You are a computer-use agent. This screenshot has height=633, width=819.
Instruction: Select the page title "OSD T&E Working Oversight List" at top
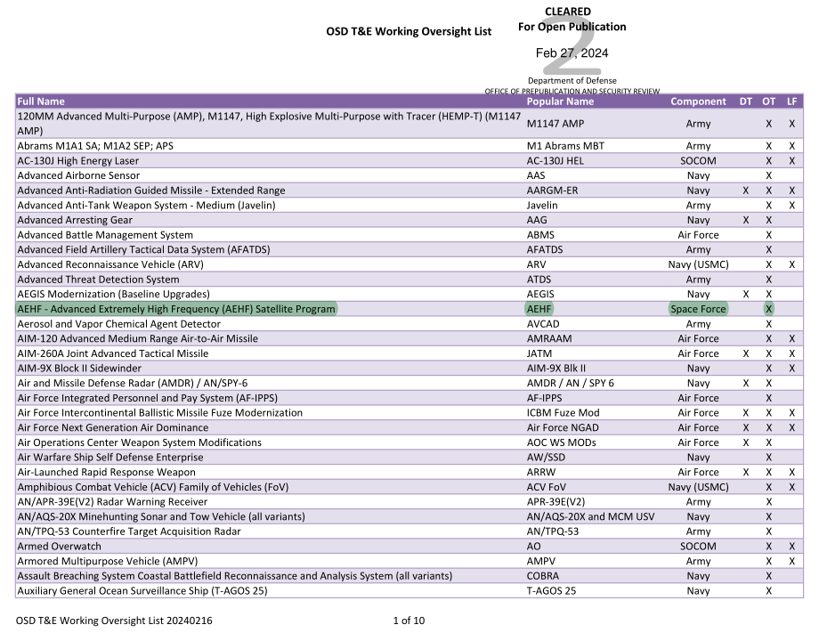click(x=409, y=31)
